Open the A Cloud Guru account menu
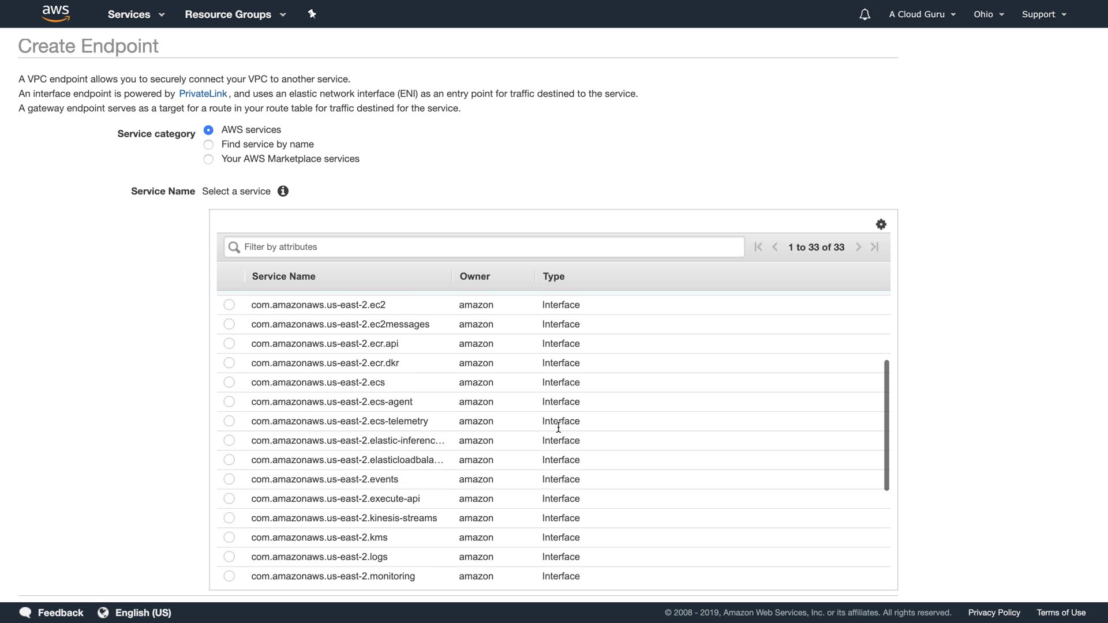This screenshot has width=1108, height=623. pyautogui.click(x=922, y=14)
